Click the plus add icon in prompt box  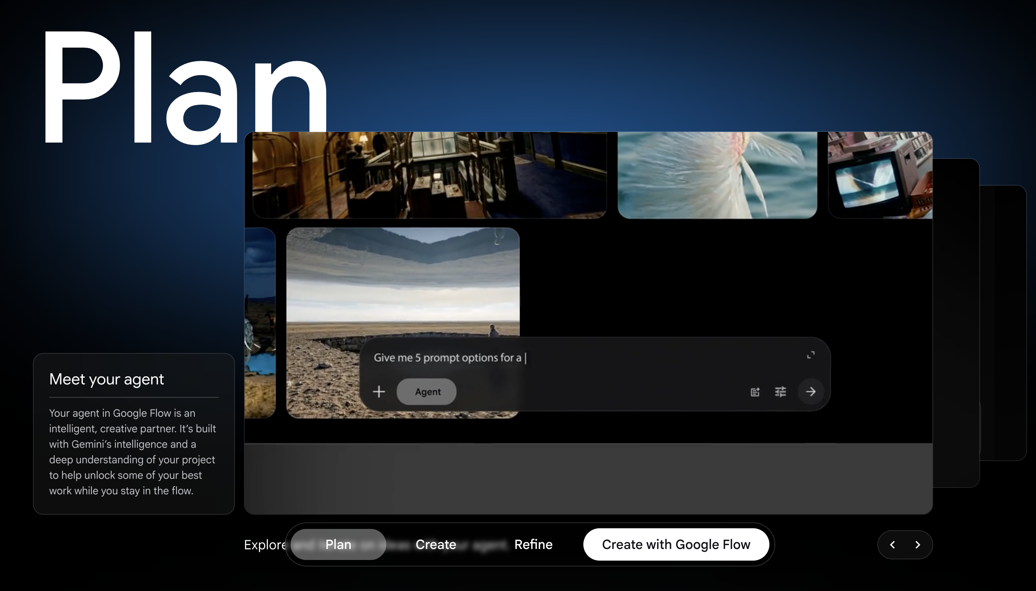tap(379, 392)
